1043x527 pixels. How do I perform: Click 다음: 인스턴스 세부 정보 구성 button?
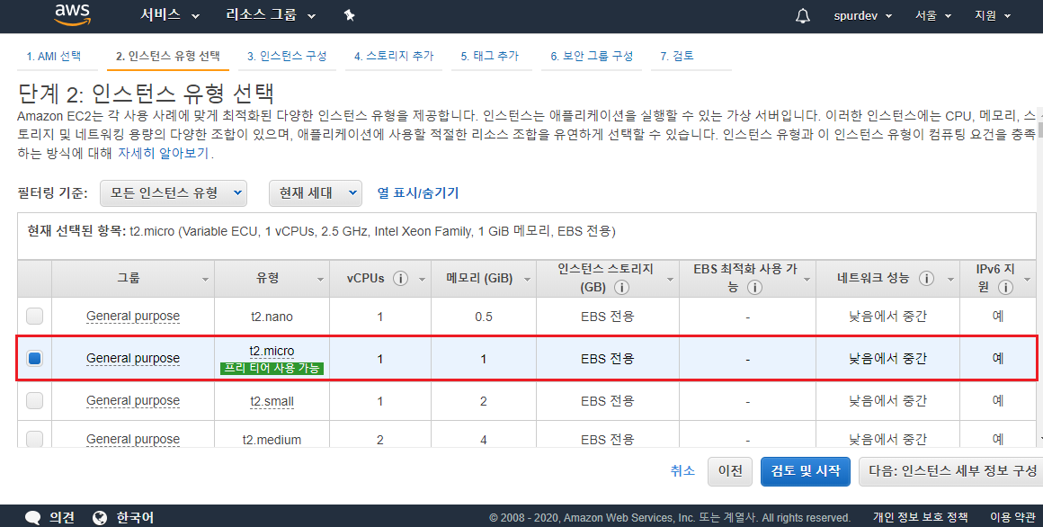pos(951,471)
